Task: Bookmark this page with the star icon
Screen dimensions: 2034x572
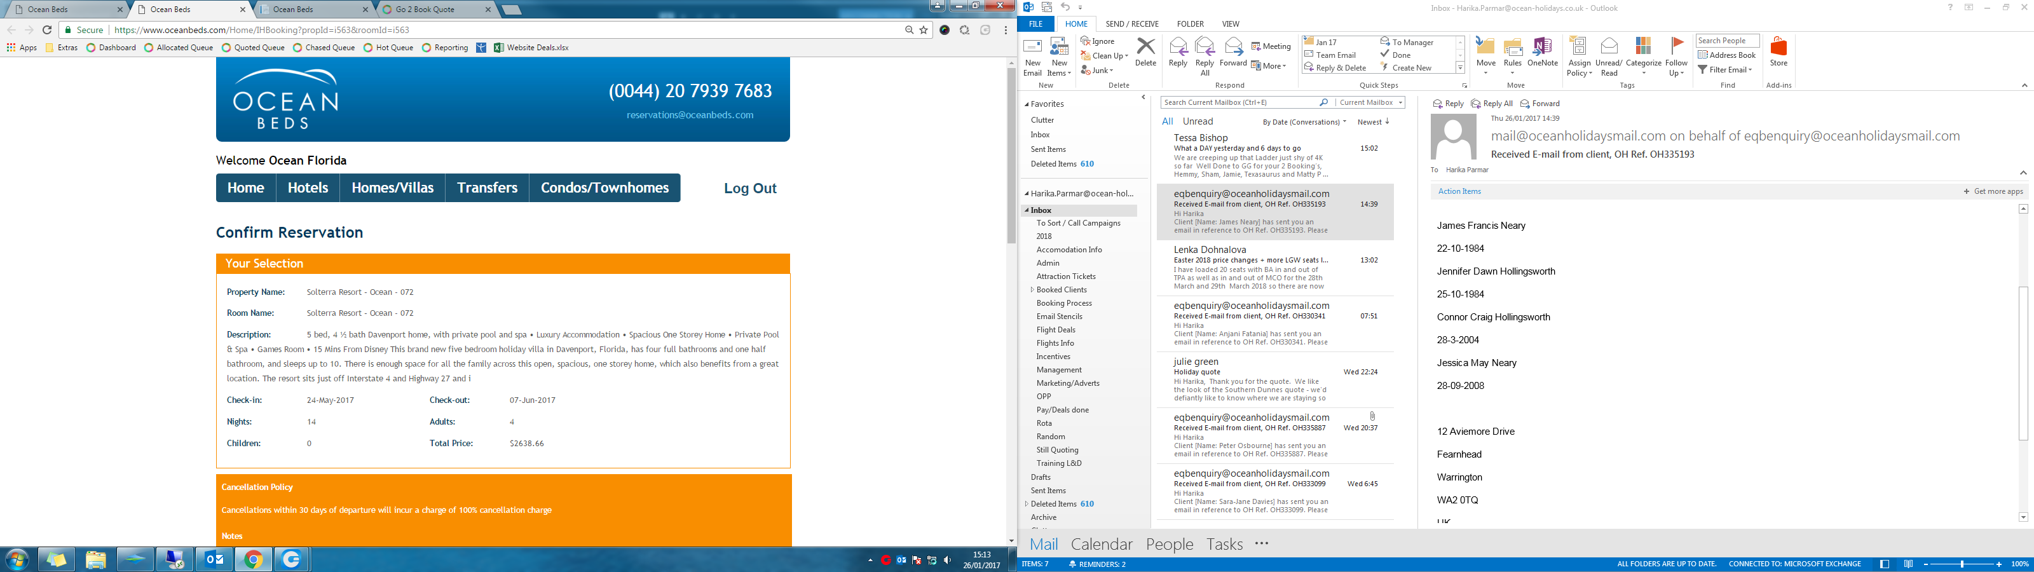Action: pyautogui.click(x=924, y=30)
